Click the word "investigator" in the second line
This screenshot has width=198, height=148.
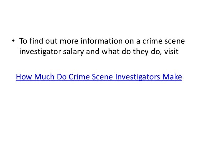tap(40, 52)
